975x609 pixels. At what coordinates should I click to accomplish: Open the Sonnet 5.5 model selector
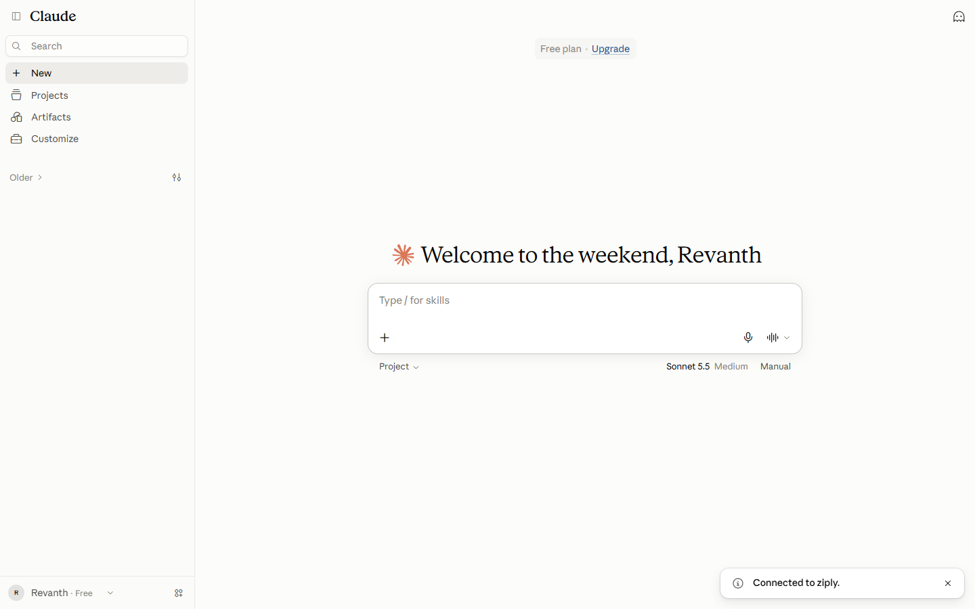click(x=707, y=367)
